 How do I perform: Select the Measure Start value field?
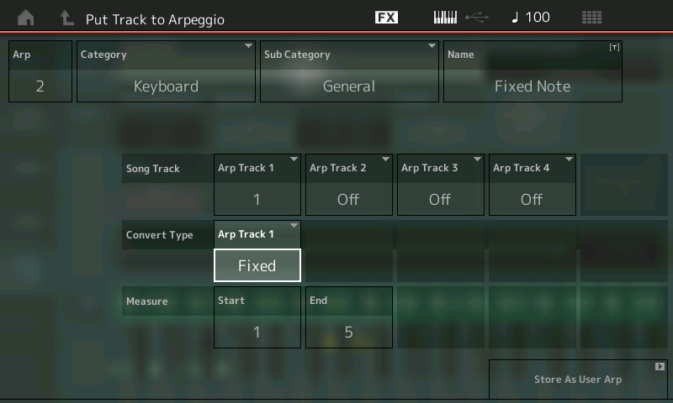(x=257, y=317)
